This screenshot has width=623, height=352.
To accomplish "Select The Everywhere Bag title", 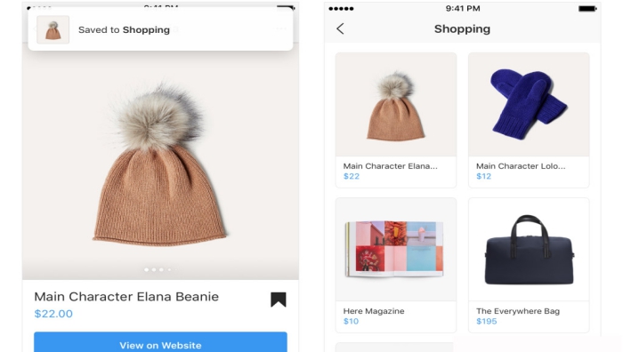I will click(518, 311).
